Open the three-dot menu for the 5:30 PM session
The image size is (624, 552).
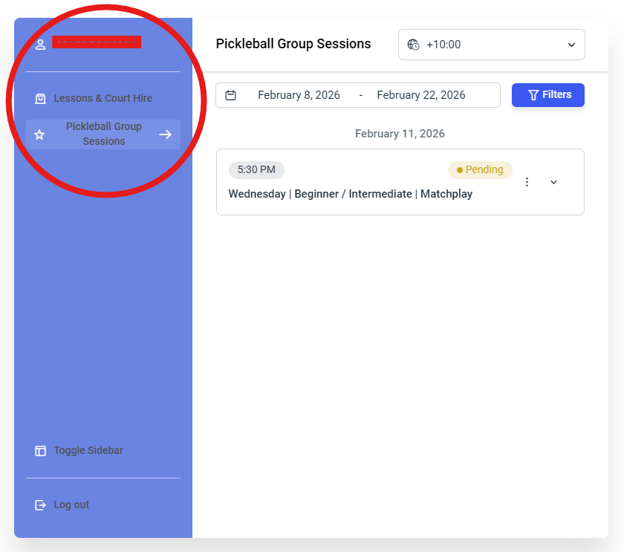click(x=527, y=182)
